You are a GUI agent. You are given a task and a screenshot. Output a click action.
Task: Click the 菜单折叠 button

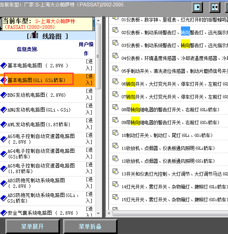90,226
